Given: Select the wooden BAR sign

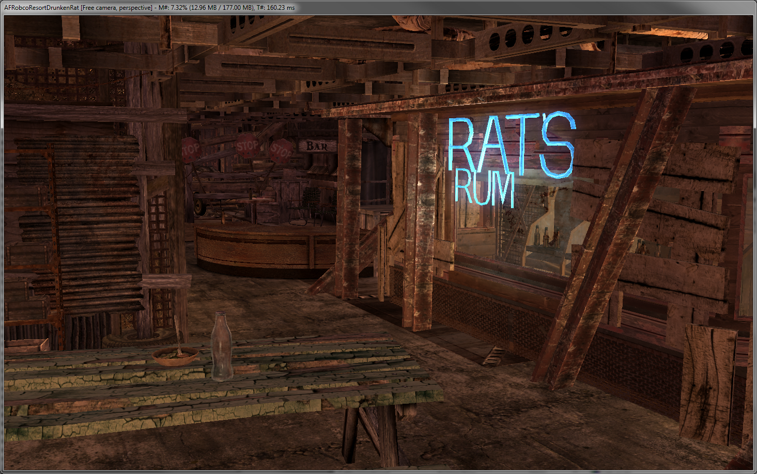Looking at the screenshot, I should click(317, 146).
